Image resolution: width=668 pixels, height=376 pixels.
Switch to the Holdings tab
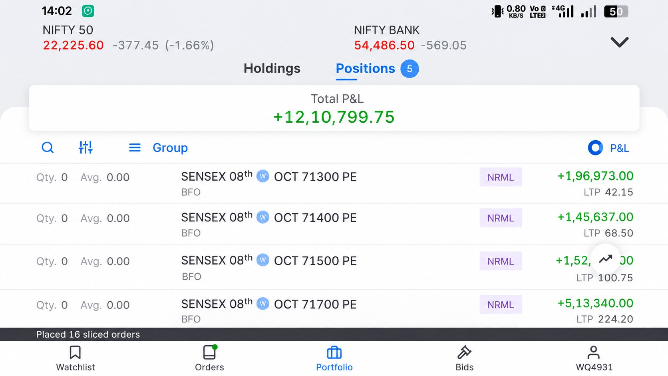[x=272, y=68]
